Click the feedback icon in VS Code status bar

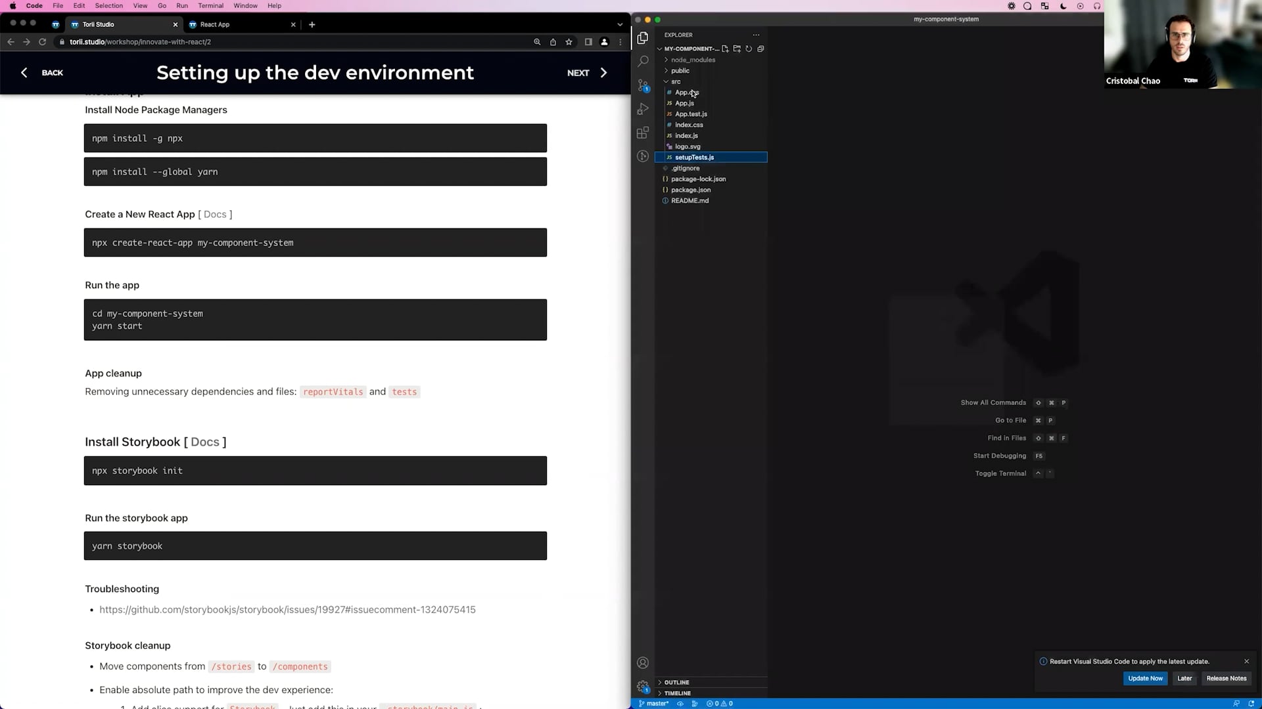click(x=1236, y=703)
